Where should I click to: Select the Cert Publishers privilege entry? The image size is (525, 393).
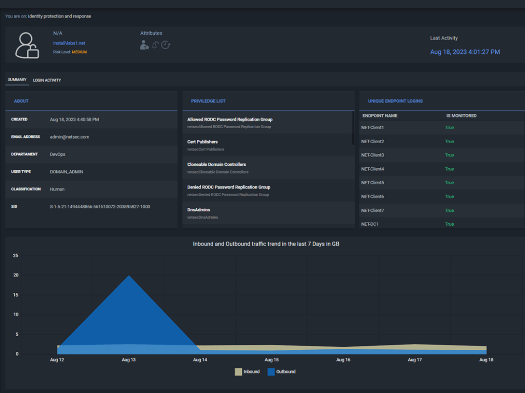point(203,142)
